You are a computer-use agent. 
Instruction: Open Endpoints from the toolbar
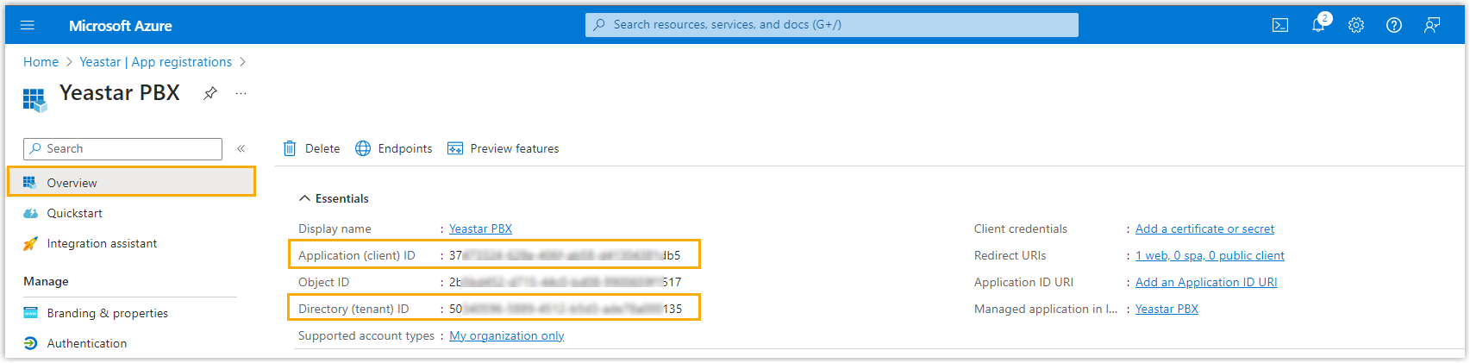click(394, 148)
